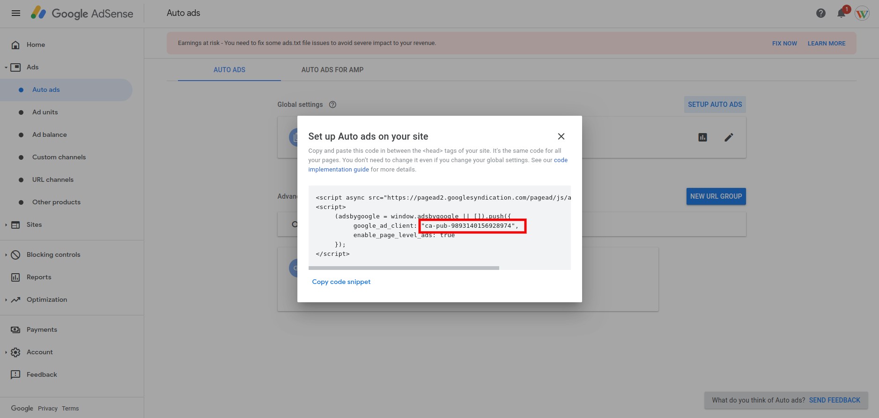The width and height of the screenshot is (879, 418).
Task: Click the Global settings heading
Action: coord(300,104)
